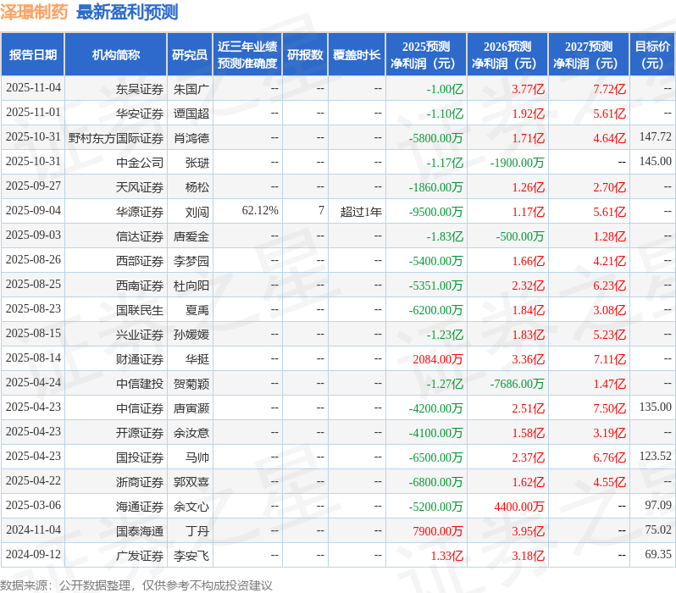This screenshot has width=676, height=593.
Task: Click the 研究员 column header
Action: tap(190, 55)
